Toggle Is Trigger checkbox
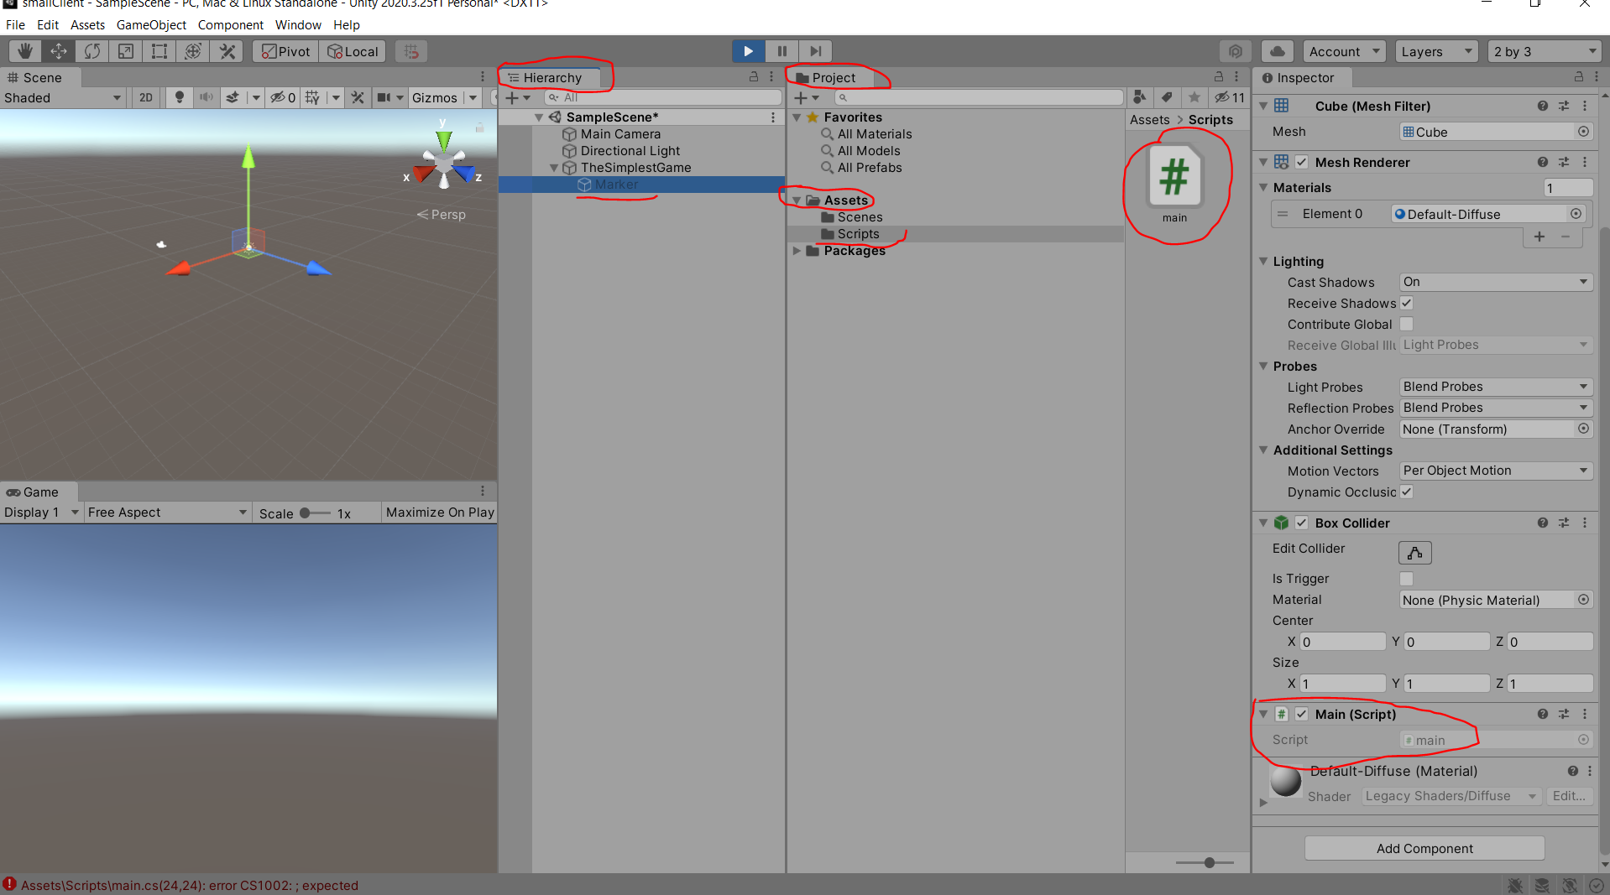This screenshot has height=895, width=1610. click(1407, 579)
